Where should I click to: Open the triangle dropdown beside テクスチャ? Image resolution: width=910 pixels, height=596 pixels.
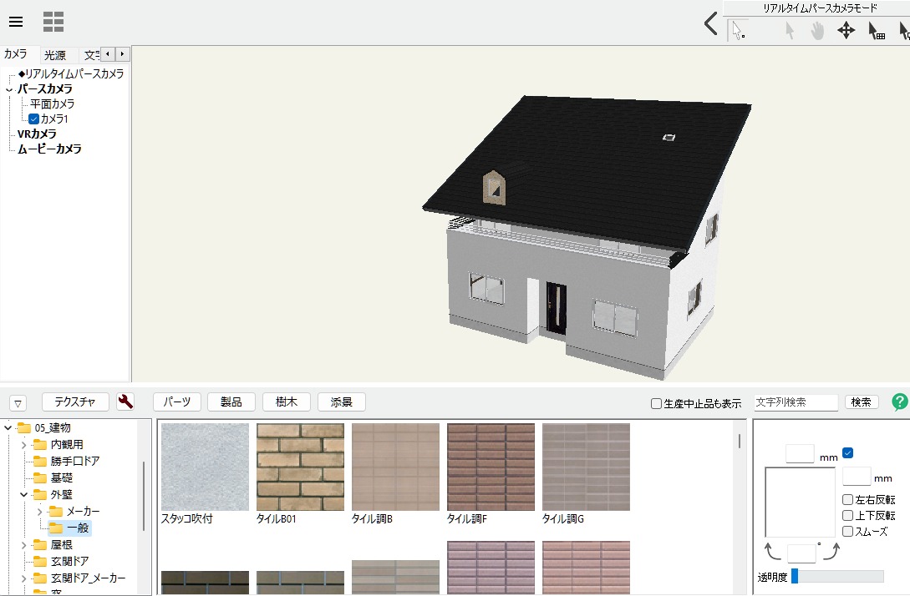18,403
